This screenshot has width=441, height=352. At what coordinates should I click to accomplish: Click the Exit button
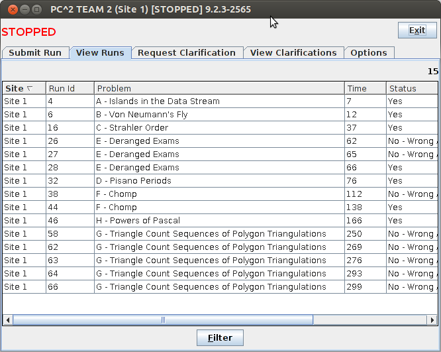(x=417, y=30)
